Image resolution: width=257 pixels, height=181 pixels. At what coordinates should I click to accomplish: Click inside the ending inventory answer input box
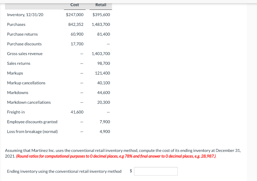(x=156, y=171)
